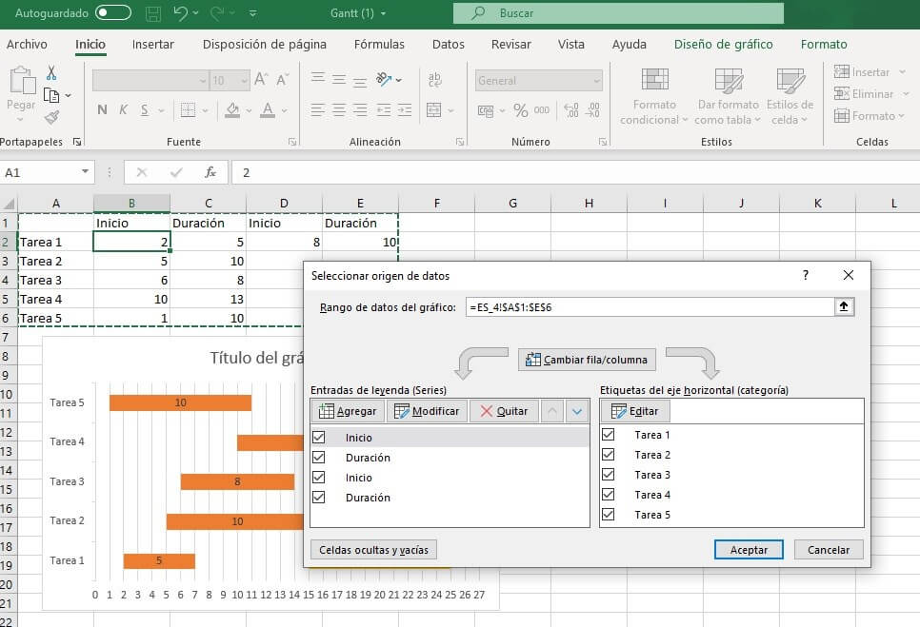Viewport: 920px width, 627px height.
Task: Open the font name dropdown
Action: (203, 80)
